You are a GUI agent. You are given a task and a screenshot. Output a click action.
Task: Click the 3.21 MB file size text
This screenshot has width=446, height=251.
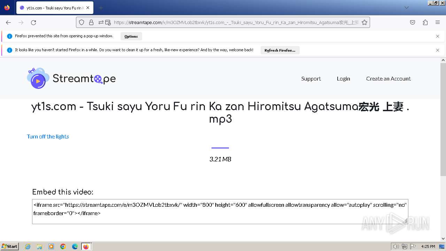(220, 159)
